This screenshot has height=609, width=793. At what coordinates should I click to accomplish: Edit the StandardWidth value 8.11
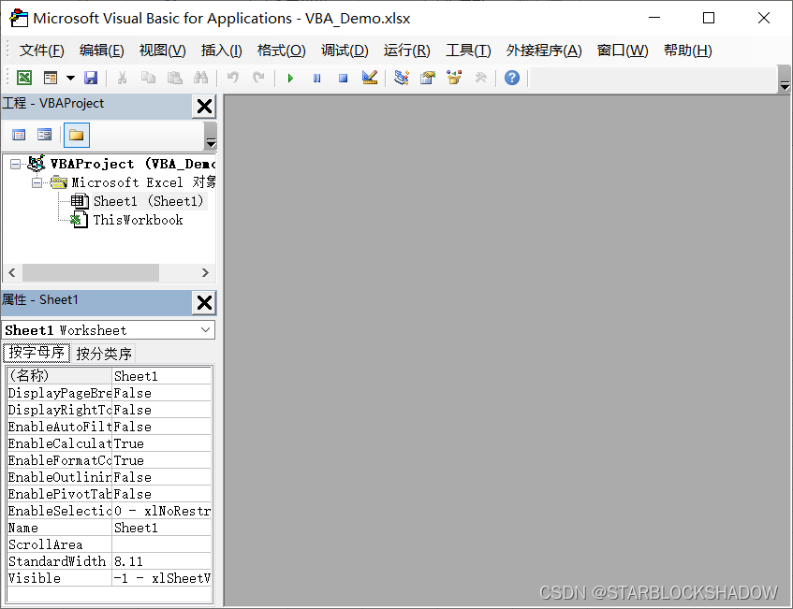point(161,561)
